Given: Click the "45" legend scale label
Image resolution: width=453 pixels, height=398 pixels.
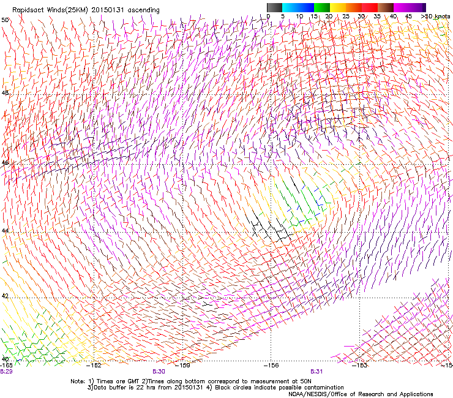Looking at the screenshot, I should point(408,17).
